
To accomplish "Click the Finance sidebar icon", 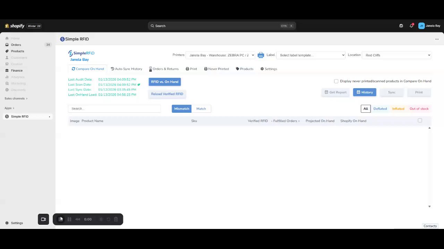I will coord(7,71).
